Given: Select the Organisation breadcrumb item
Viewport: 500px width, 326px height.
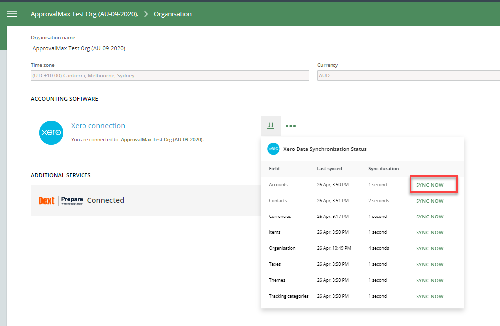Looking at the screenshot, I should [172, 14].
